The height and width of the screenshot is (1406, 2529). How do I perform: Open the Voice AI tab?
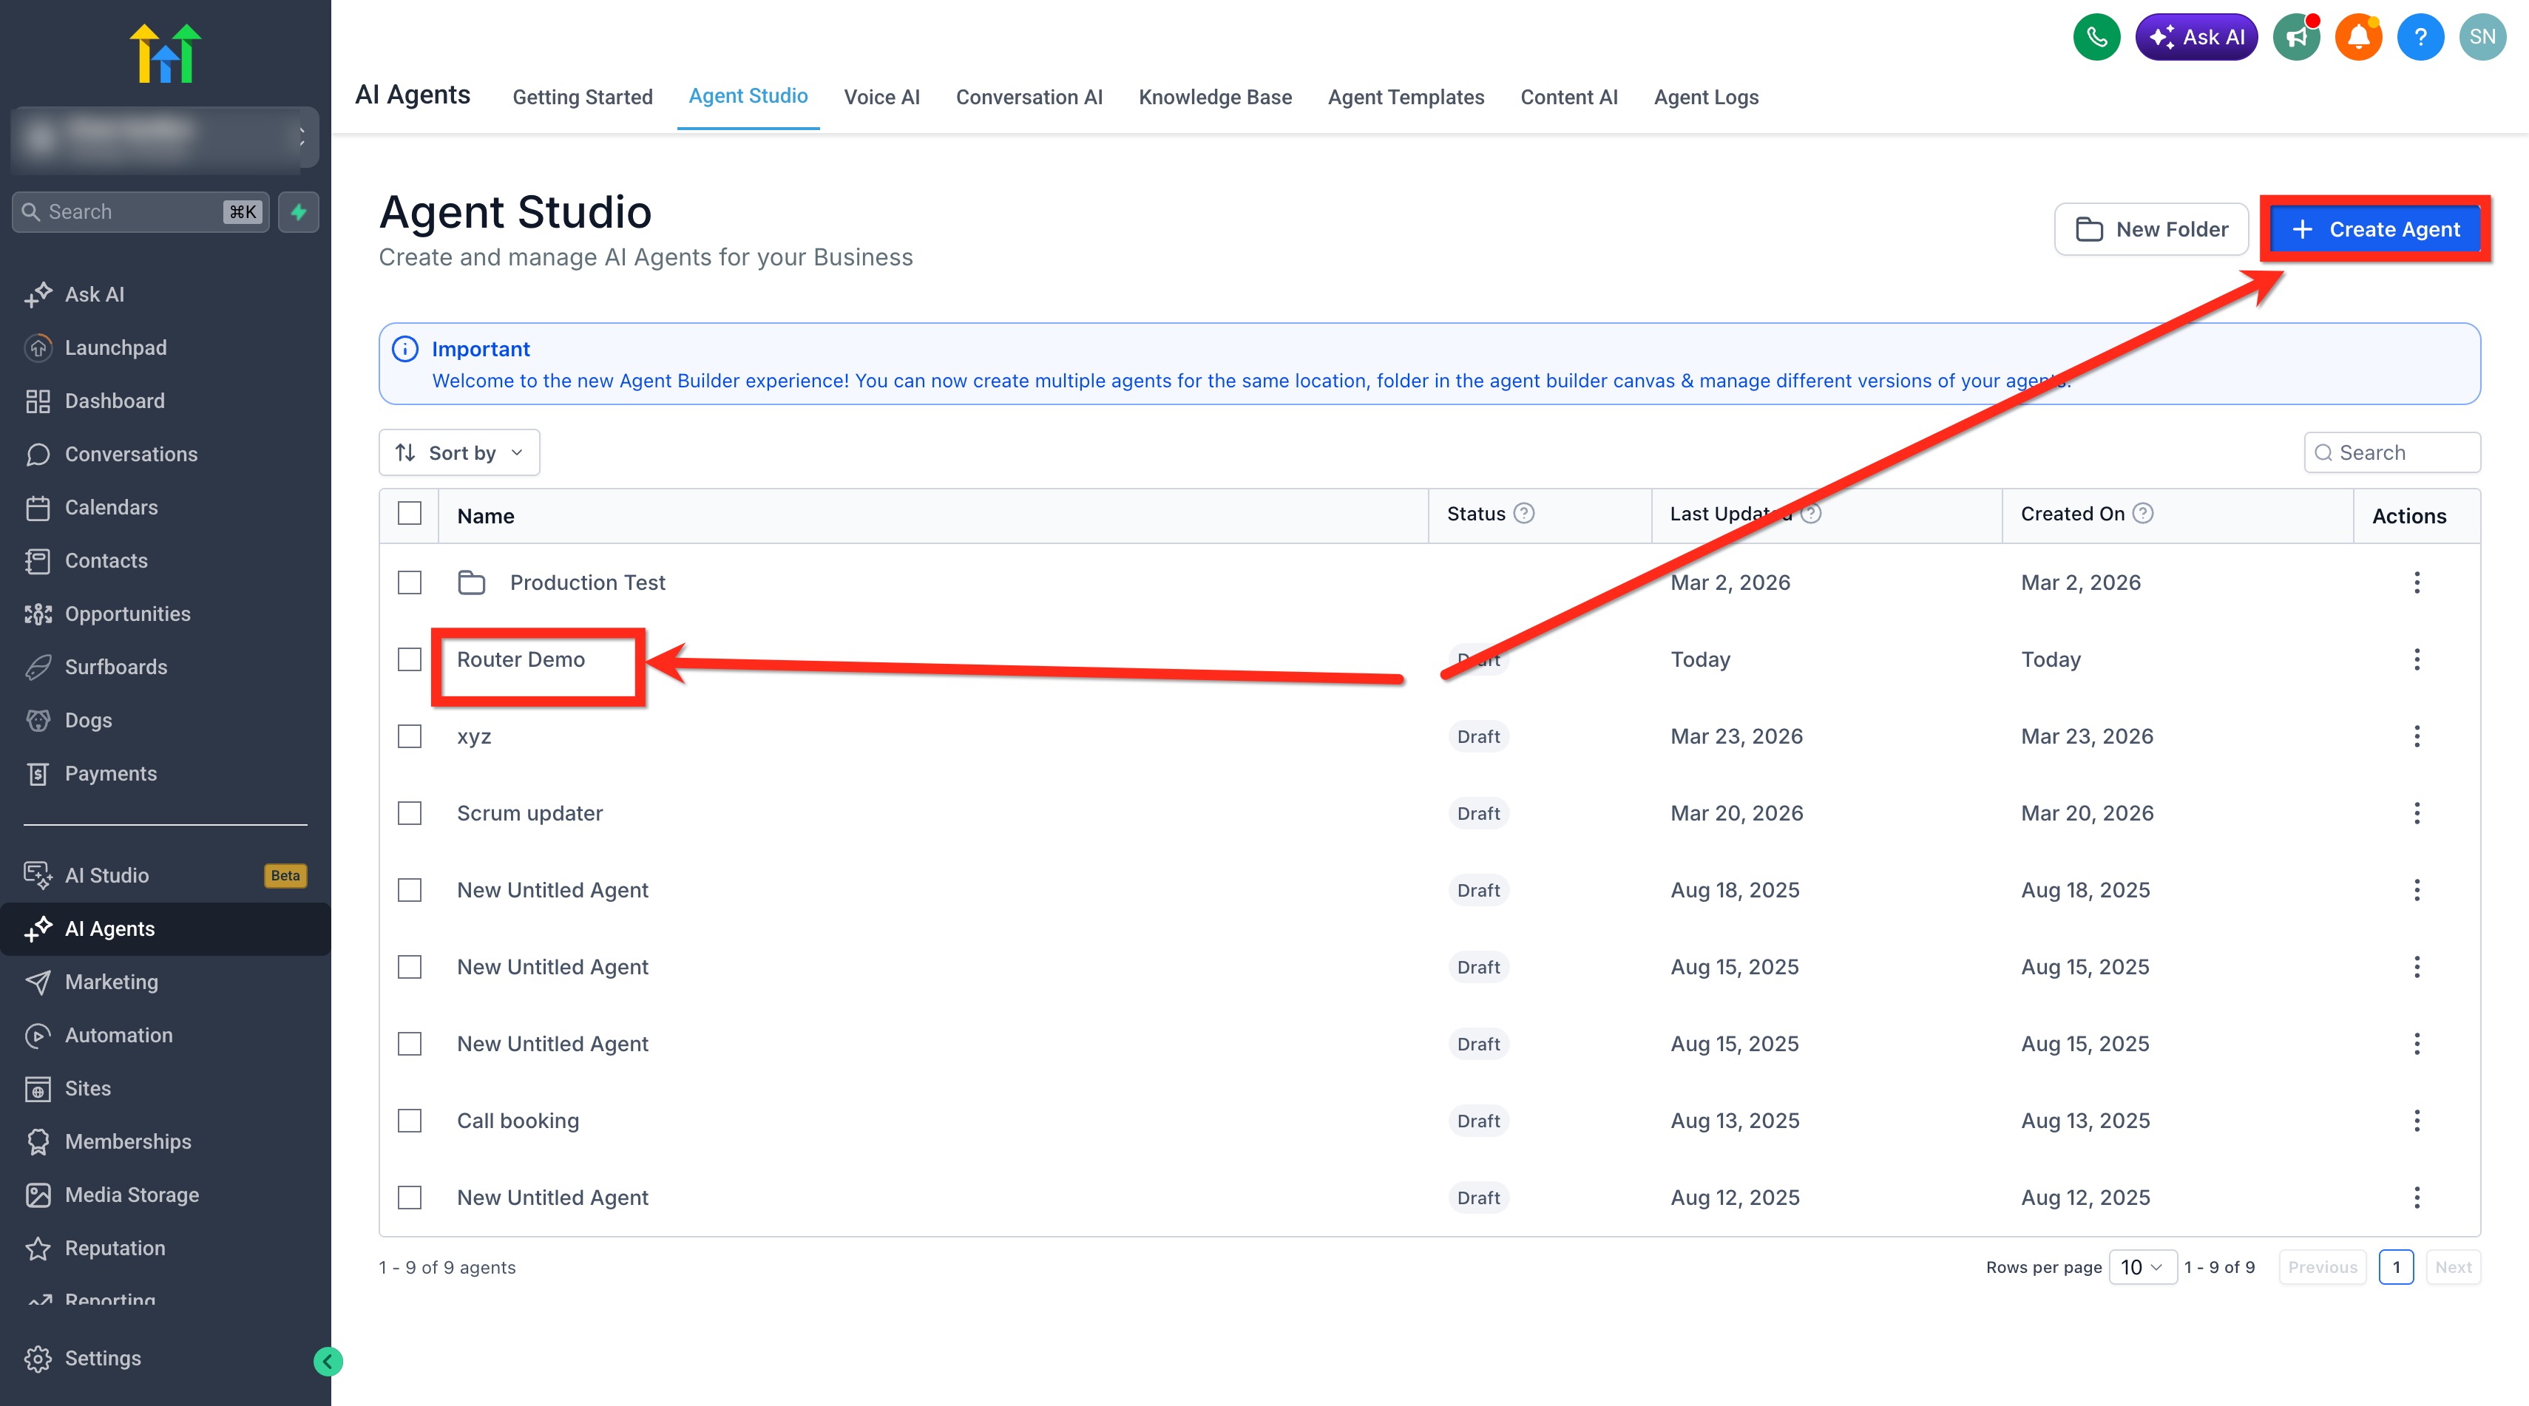881,97
